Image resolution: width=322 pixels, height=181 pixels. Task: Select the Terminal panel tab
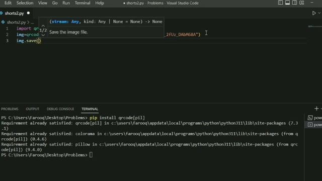tap(90, 109)
